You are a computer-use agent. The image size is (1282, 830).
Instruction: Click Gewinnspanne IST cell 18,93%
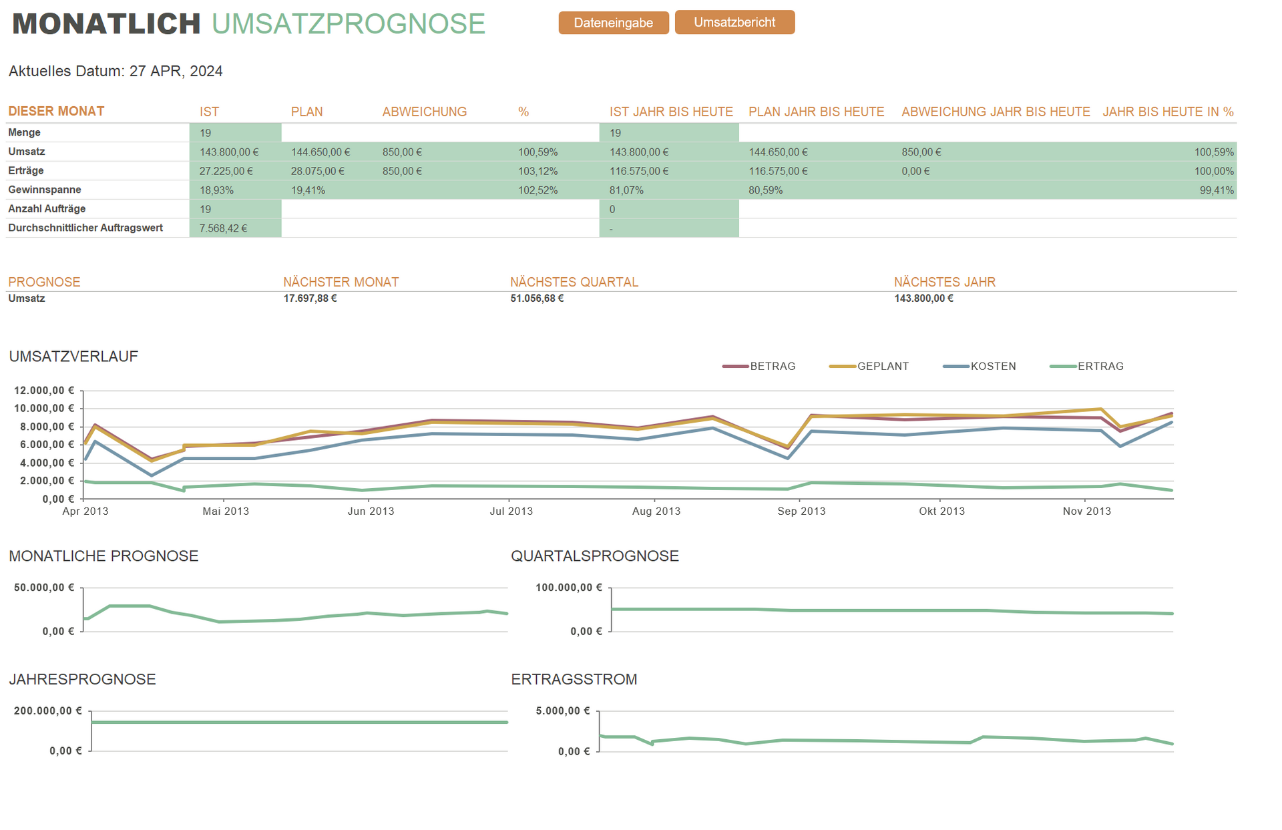pyautogui.click(x=217, y=190)
